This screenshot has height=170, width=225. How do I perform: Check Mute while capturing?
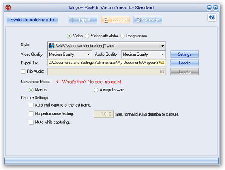31,122
